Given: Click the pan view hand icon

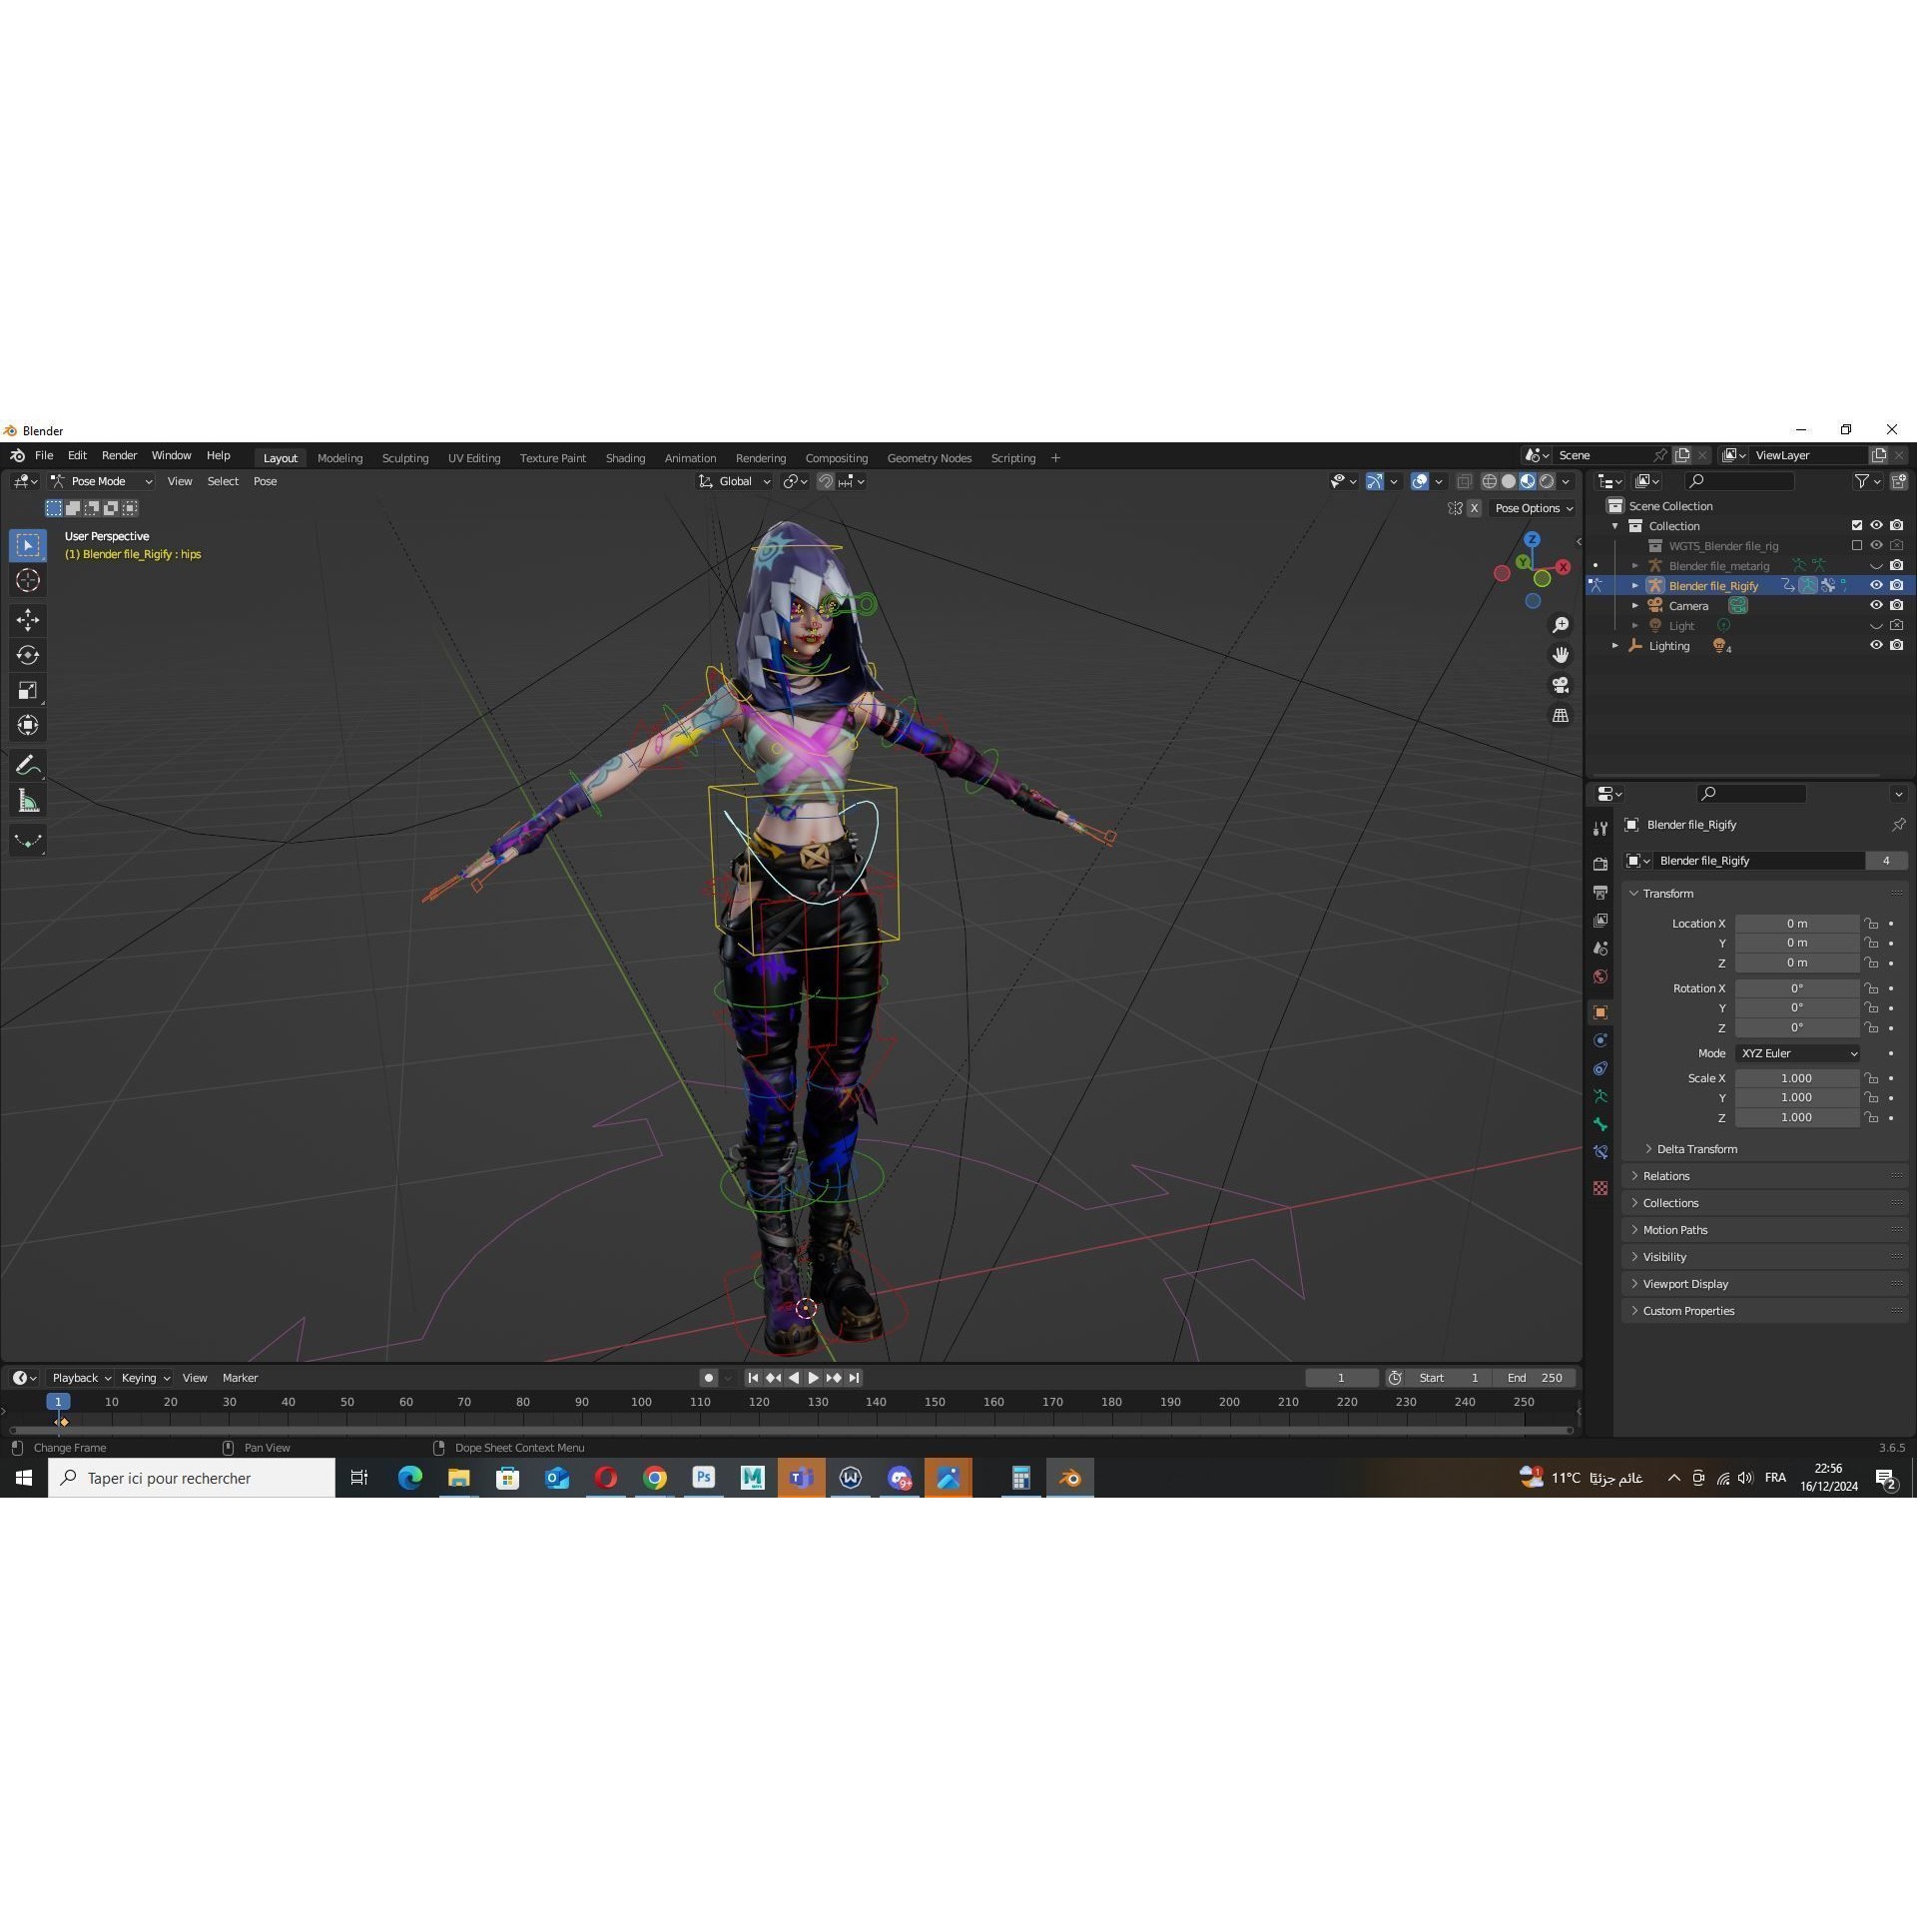Looking at the screenshot, I should pos(1560,655).
